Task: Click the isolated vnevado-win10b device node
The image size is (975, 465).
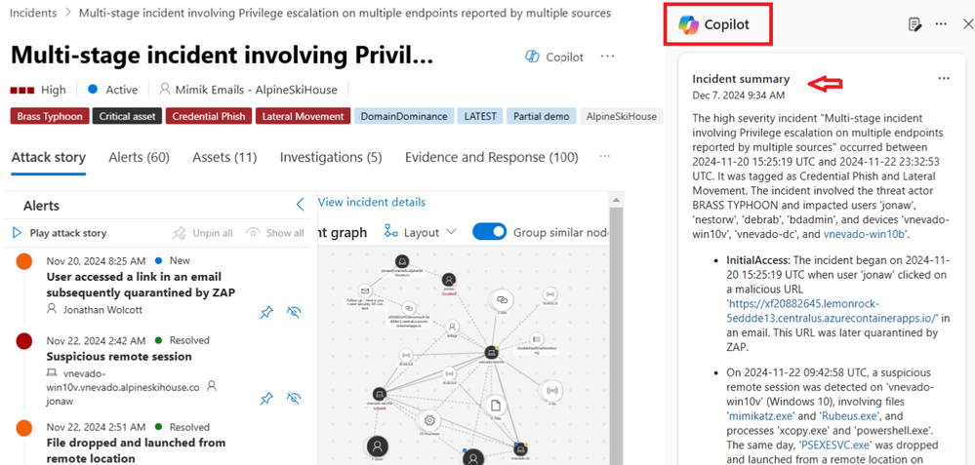Action: 379,394
